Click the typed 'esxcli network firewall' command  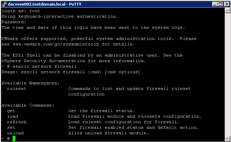pos(45,67)
